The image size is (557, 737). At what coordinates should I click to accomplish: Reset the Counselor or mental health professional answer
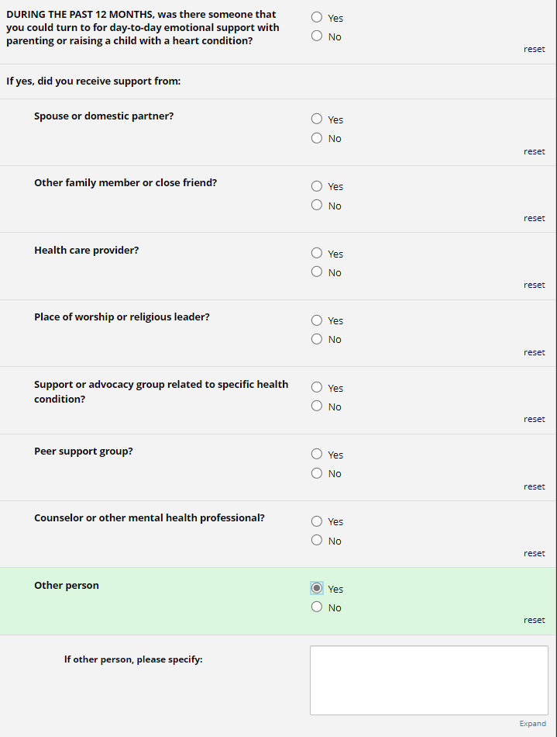(534, 553)
